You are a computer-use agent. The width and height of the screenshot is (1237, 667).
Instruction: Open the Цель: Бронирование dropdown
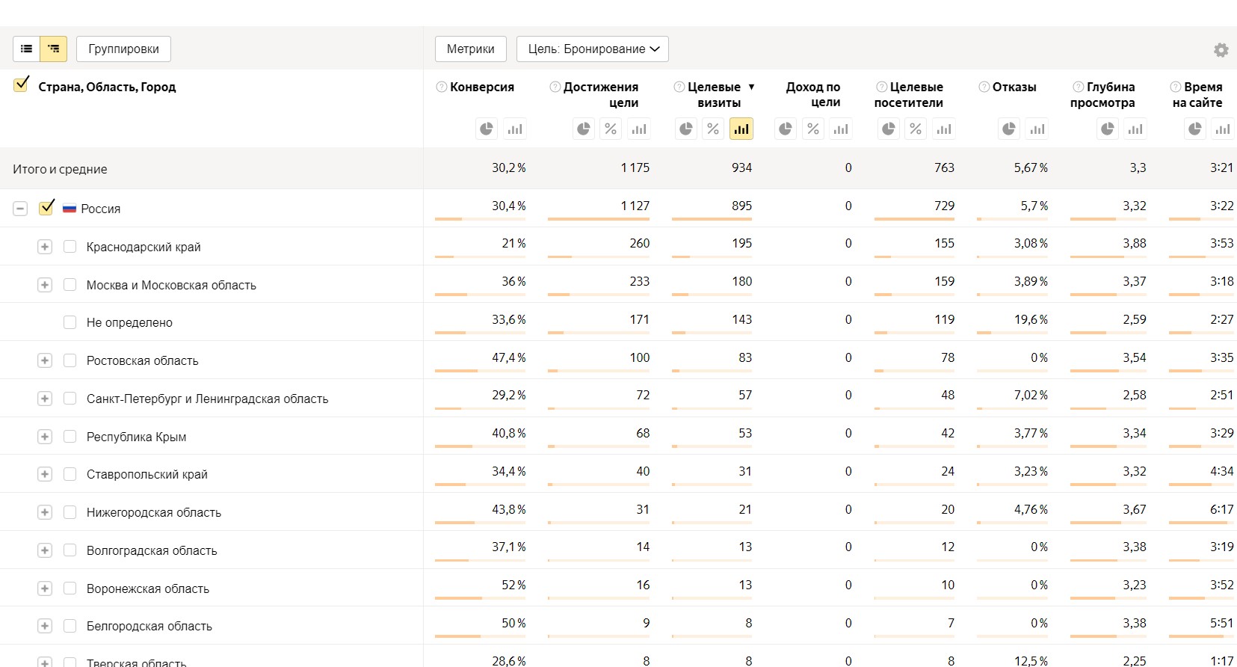(x=593, y=49)
